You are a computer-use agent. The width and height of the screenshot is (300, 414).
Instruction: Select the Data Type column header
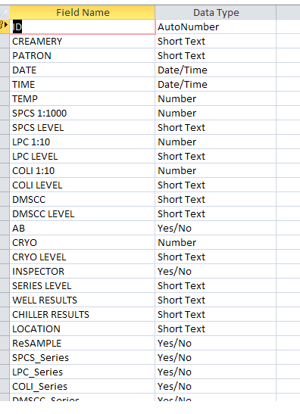215,12
